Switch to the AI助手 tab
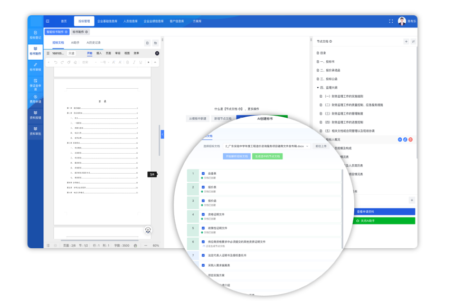Viewport: 454px width, 301px height. [x=75, y=43]
